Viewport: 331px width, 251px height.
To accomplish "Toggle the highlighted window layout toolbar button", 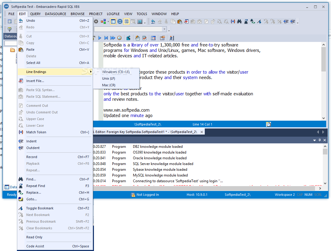I will pos(113,21).
